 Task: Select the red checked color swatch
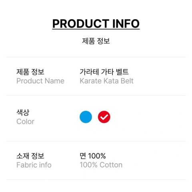(x=104, y=117)
